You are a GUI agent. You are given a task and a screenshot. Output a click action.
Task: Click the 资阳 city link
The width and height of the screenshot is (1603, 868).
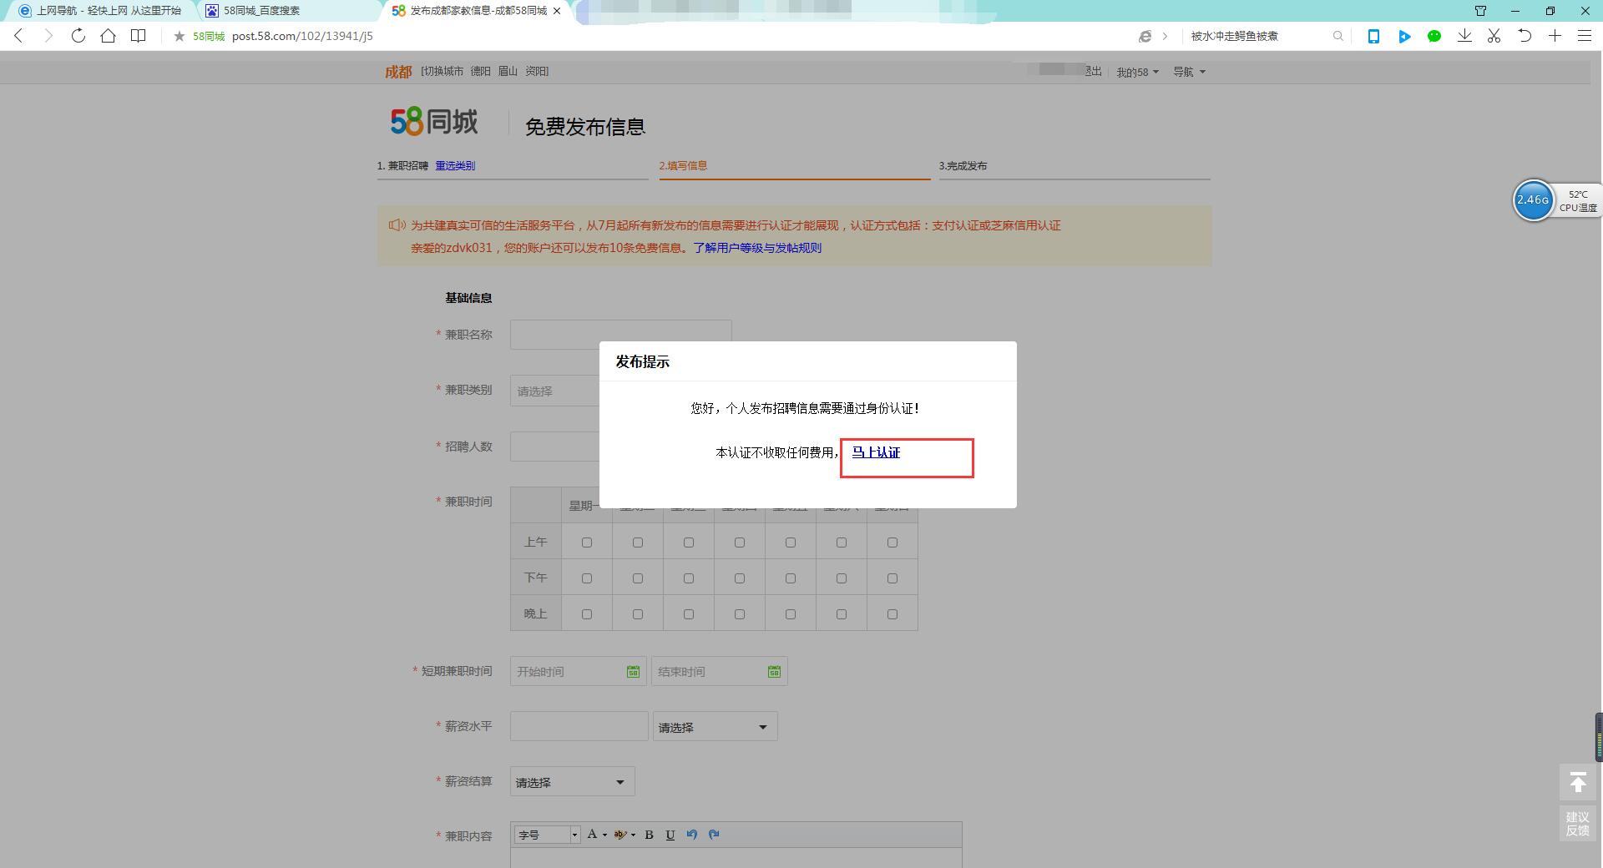tap(535, 72)
